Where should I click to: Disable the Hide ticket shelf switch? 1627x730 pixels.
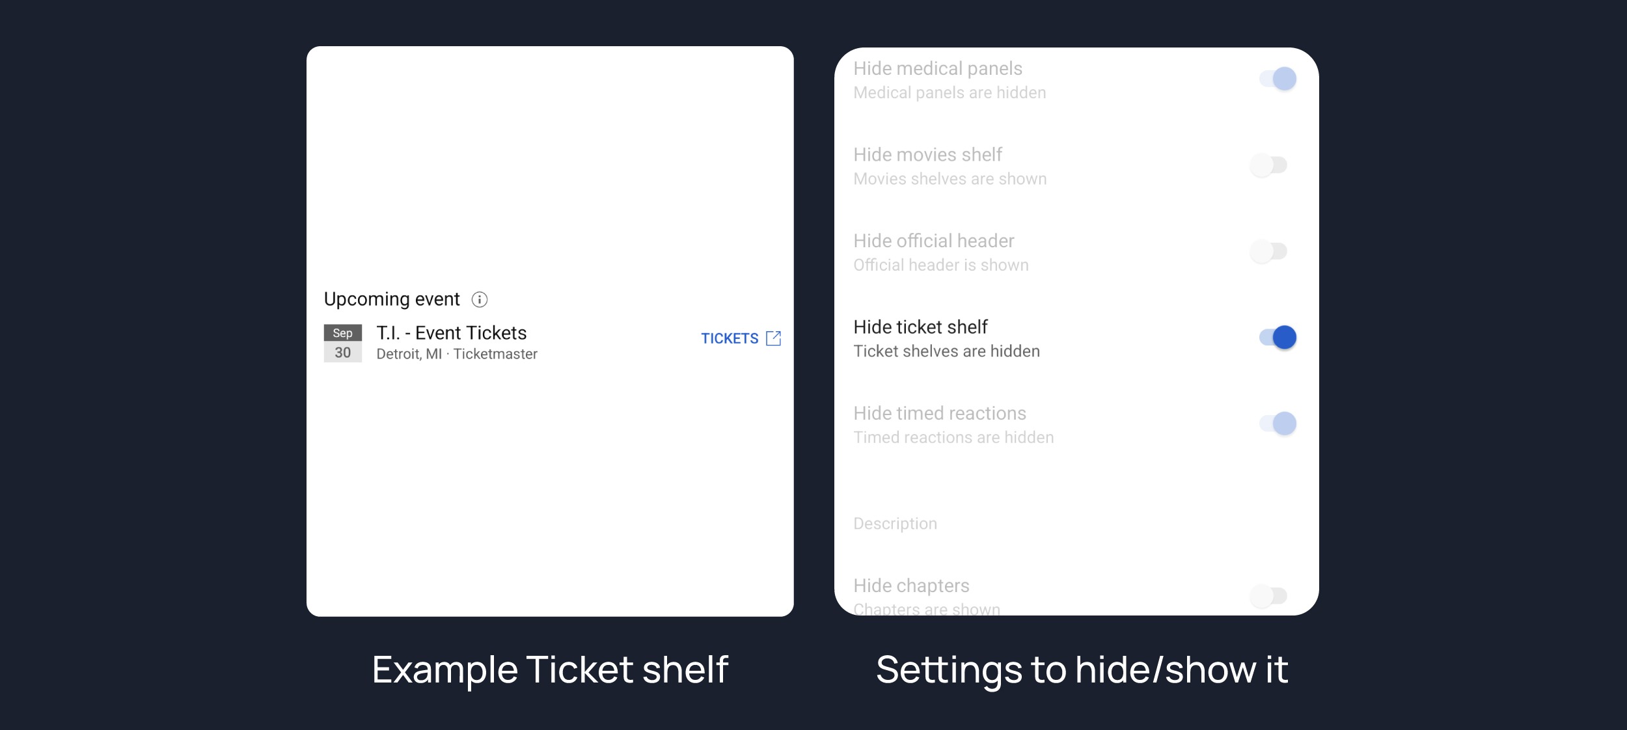[x=1277, y=338]
